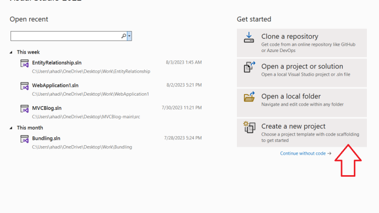Follow the Continue without code link
The width and height of the screenshot is (379, 213).
pos(305,154)
